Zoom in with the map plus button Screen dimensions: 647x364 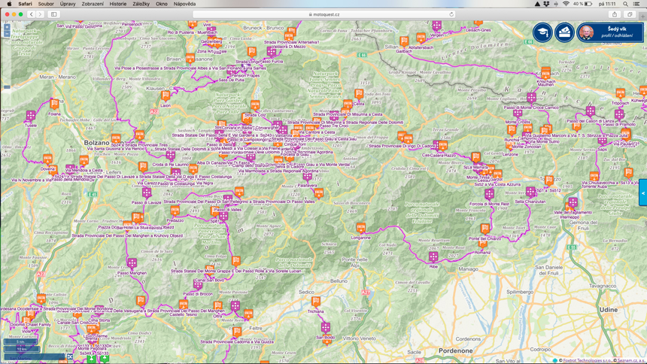point(7,27)
